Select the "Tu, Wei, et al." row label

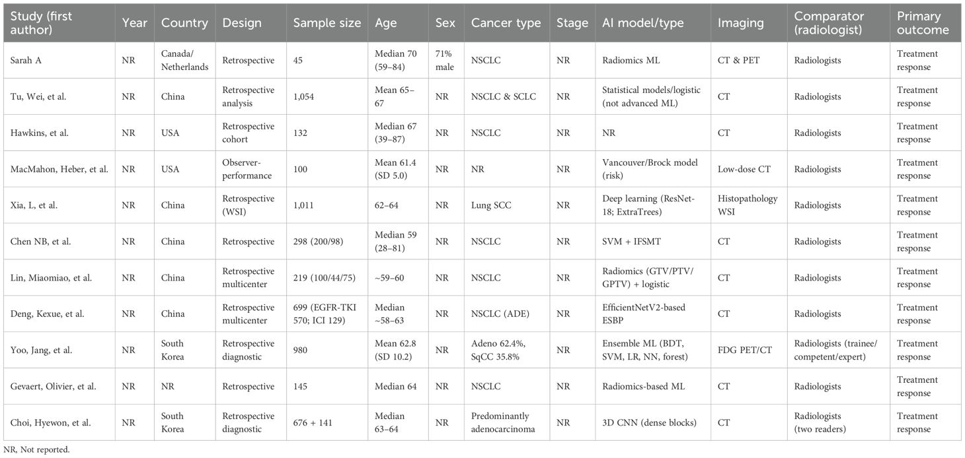tap(38, 97)
